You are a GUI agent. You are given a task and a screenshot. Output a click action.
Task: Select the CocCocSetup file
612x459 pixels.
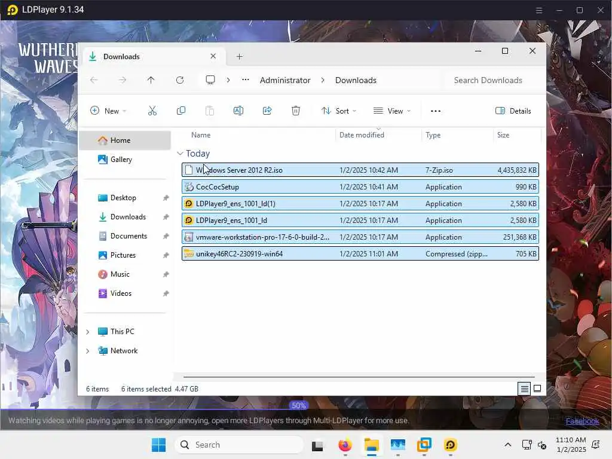tap(360, 187)
